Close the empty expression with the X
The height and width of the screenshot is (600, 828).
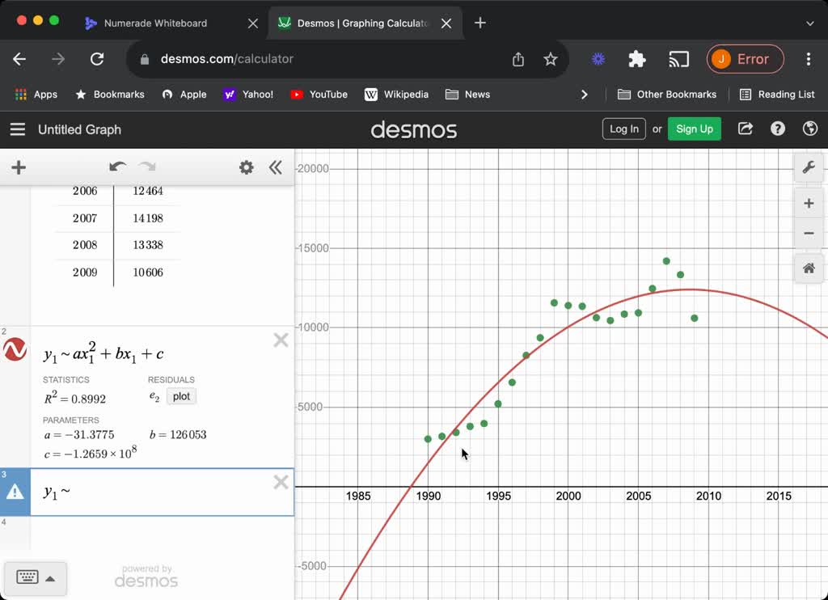coord(281,481)
